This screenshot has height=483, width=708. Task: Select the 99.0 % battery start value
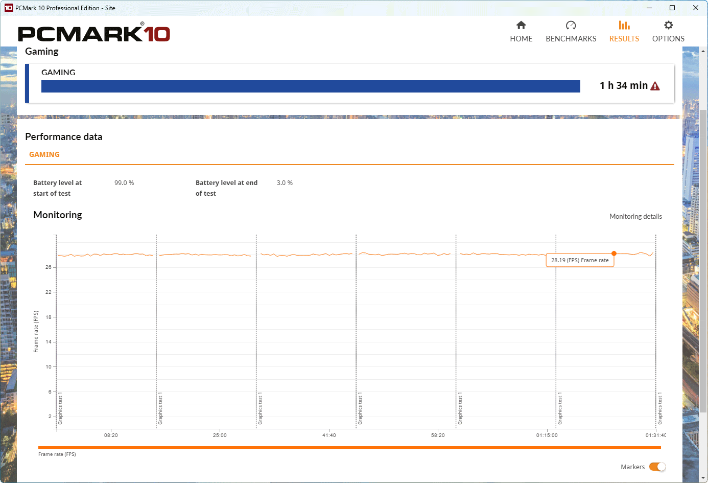point(124,182)
